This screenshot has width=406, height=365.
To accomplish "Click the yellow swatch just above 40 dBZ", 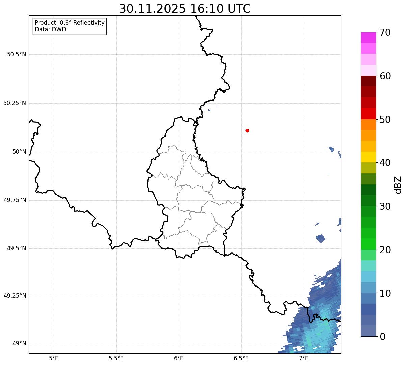I will coord(369,157).
